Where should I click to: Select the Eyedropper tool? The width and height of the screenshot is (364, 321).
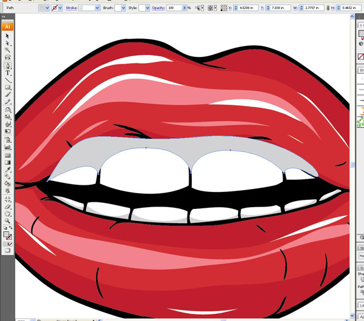8,170
